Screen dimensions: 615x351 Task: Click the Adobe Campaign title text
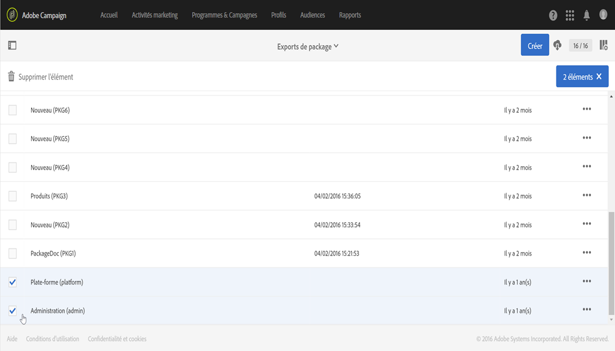[x=44, y=16]
